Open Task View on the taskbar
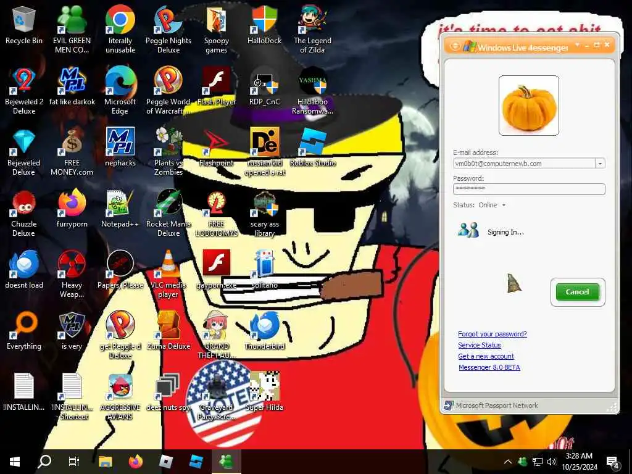The height and width of the screenshot is (474, 632). [x=74, y=462]
